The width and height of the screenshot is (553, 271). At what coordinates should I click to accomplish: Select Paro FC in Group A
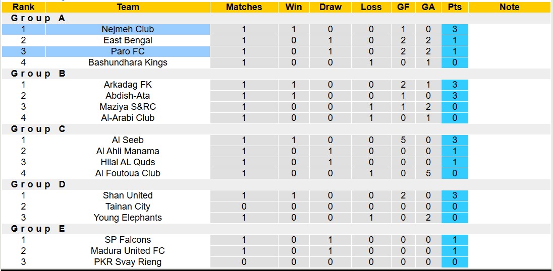coord(128,51)
